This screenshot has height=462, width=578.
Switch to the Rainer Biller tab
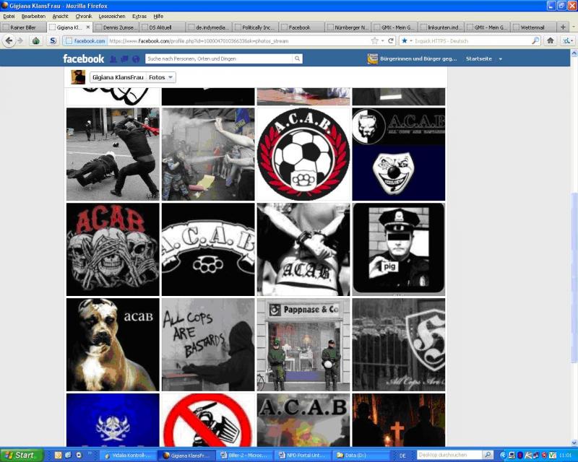click(x=23, y=27)
